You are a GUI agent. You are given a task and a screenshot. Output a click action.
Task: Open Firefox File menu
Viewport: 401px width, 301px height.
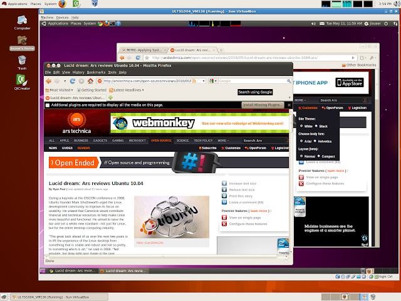pyautogui.click(x=48, y=73)
